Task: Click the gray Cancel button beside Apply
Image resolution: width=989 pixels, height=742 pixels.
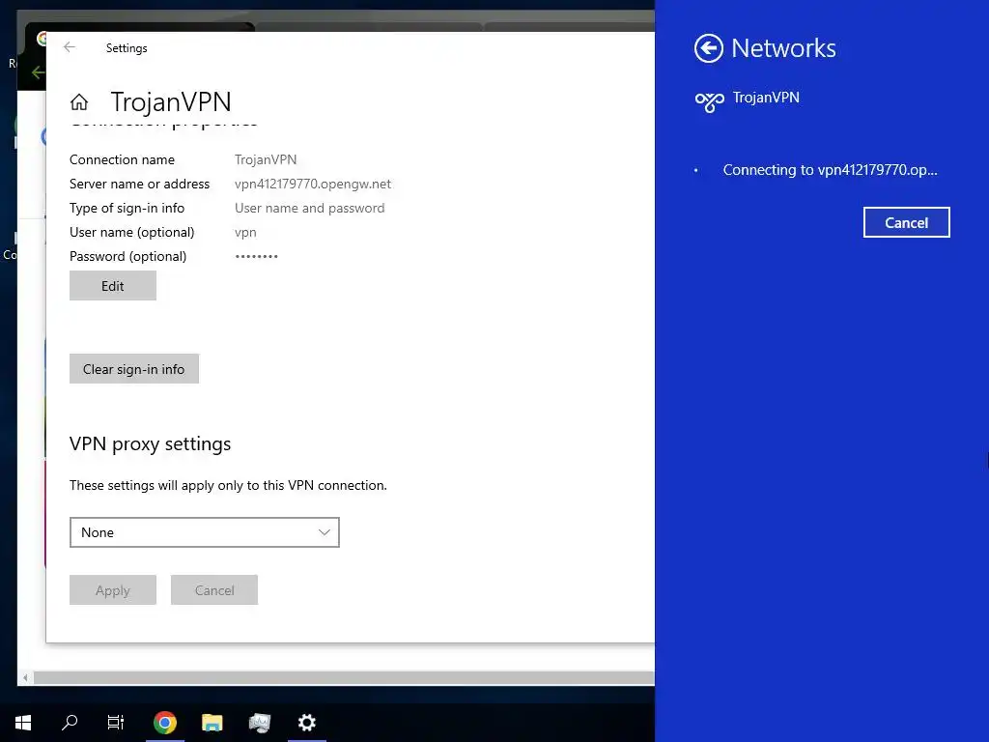Action: 214,590
